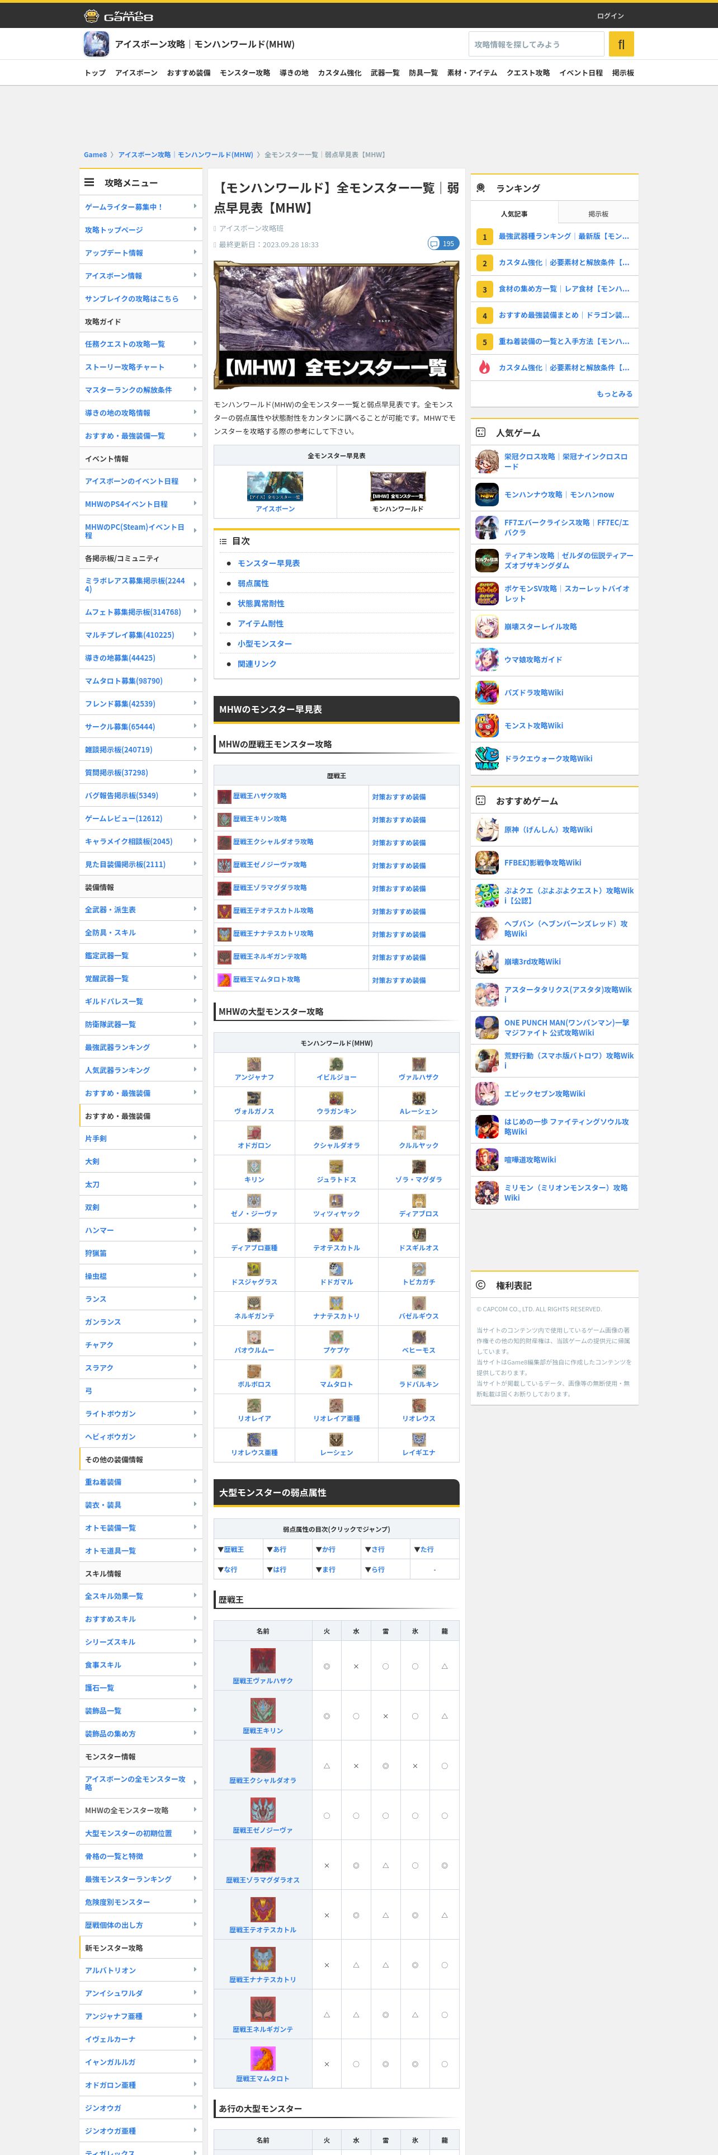Switch to the 人気記事 ranking tab
718x2155 pixels.
coord(514,213)
